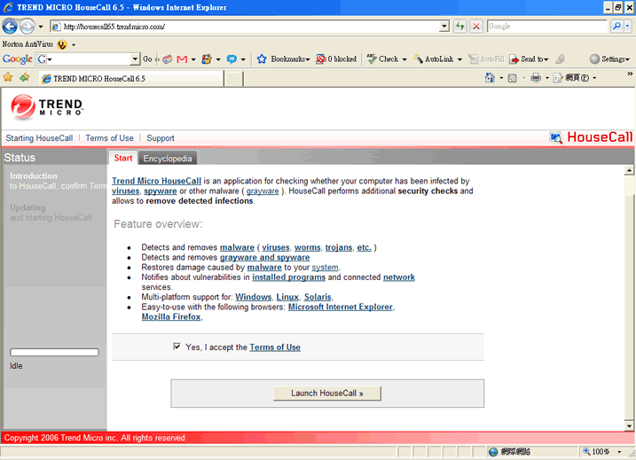Click the Google toolbar speech bubble icon

point(232,59)
